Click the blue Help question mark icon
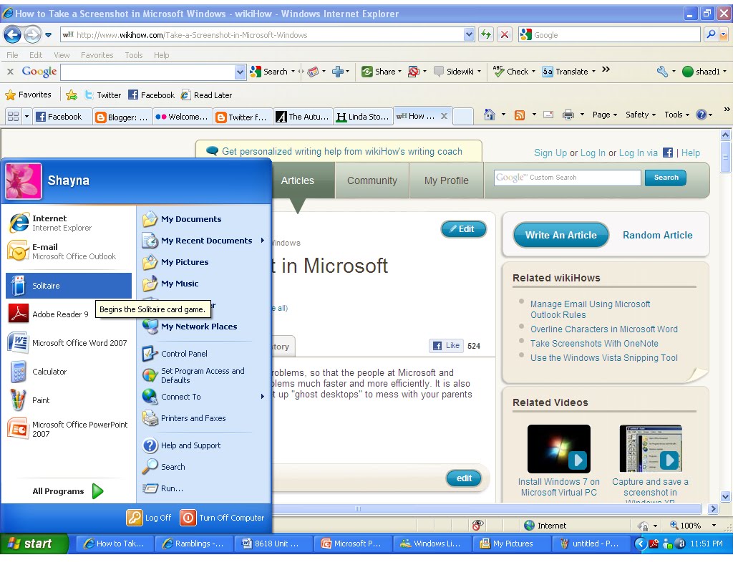The image size is (738, 565). pos(701,115)
